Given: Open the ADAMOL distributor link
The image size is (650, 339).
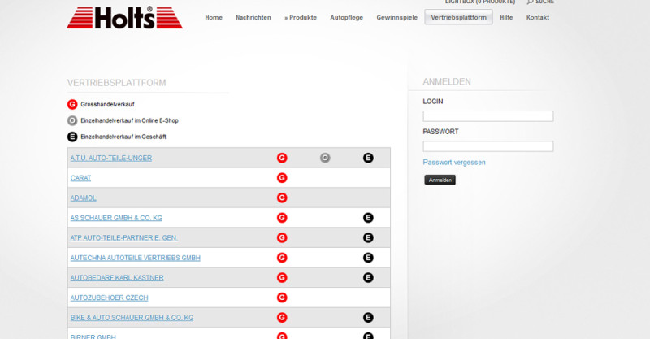Looking at the screenshot, I should 84,198.
